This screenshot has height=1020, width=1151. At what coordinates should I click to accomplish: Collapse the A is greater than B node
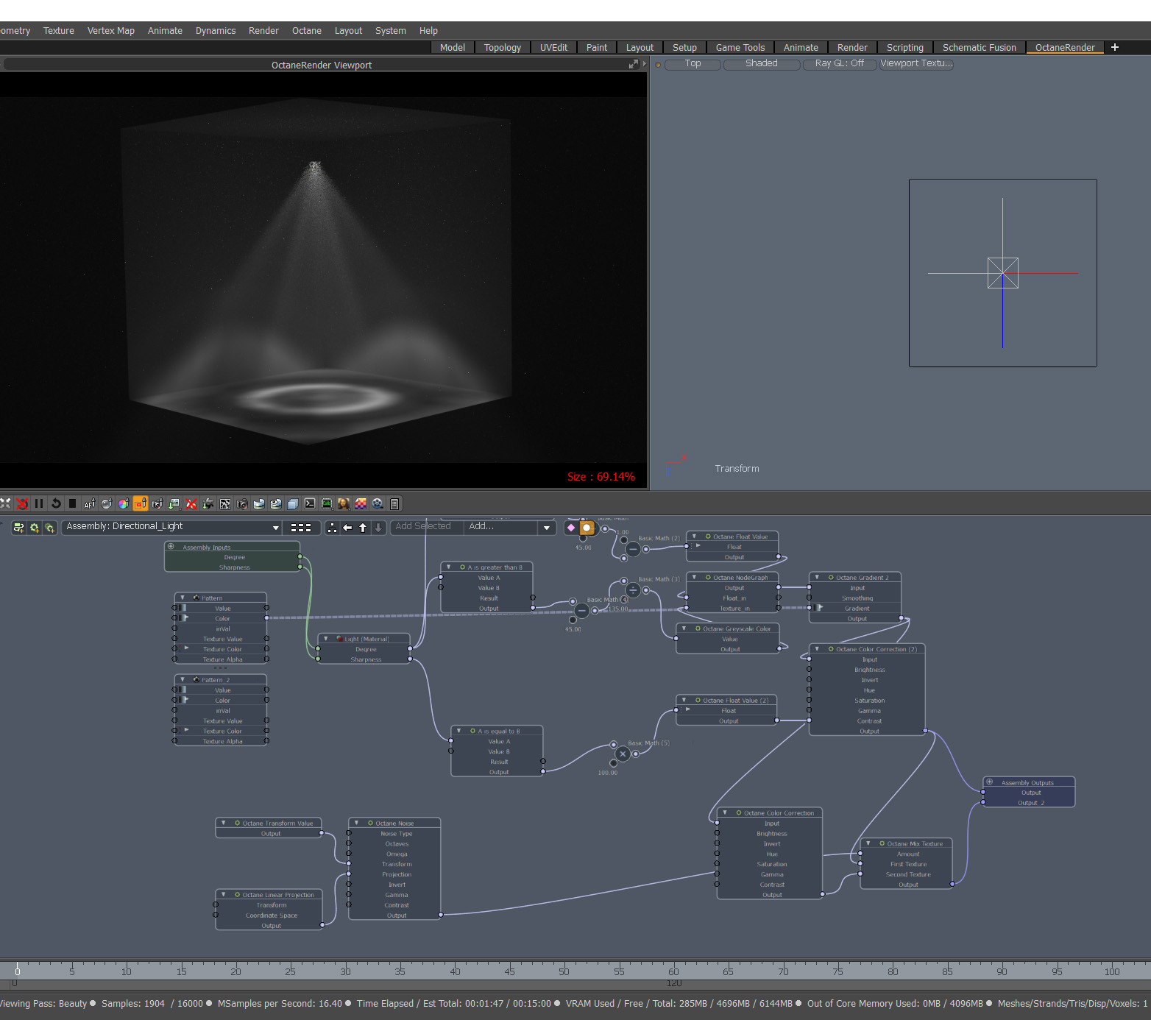click(449, 567)
